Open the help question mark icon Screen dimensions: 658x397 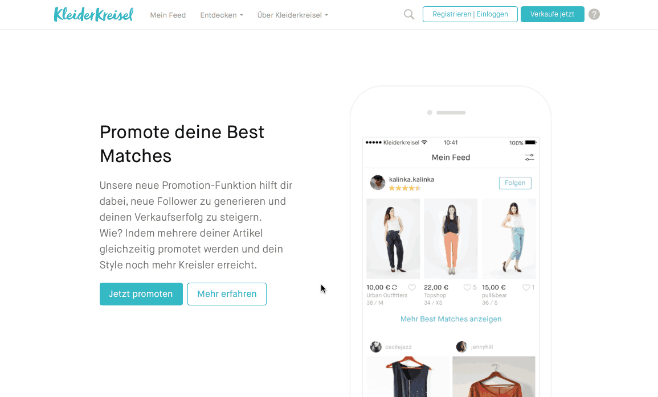pyautogui.click(x=594, y=14)
